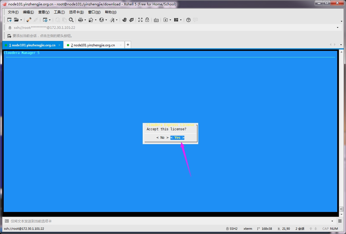
Task: Click the Font toolbar icon
Action: click(x=112, y=20)
